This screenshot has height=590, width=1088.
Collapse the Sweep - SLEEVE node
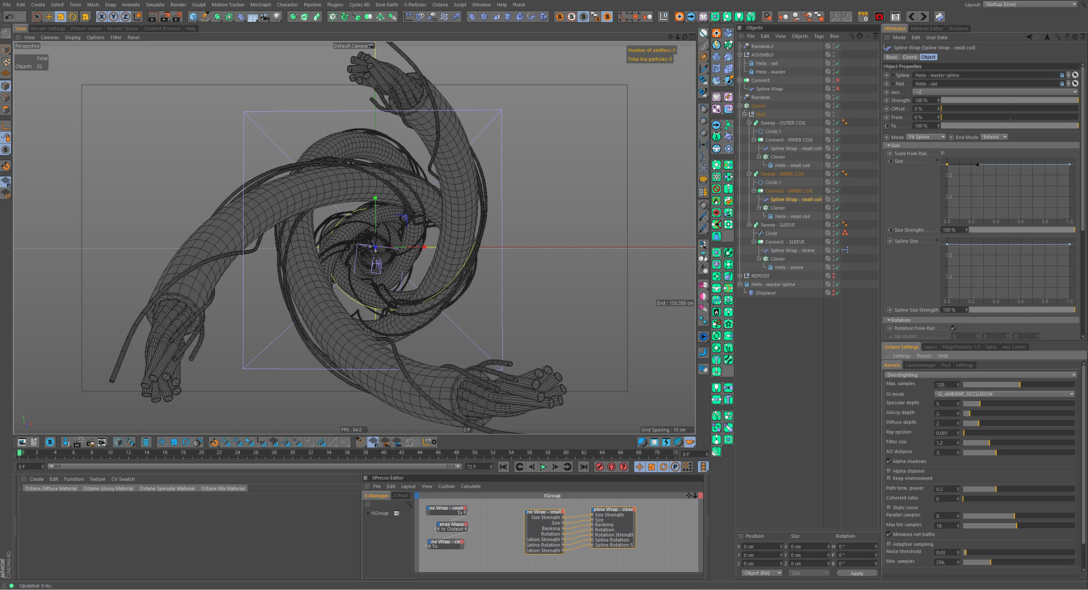coord(749,225)
